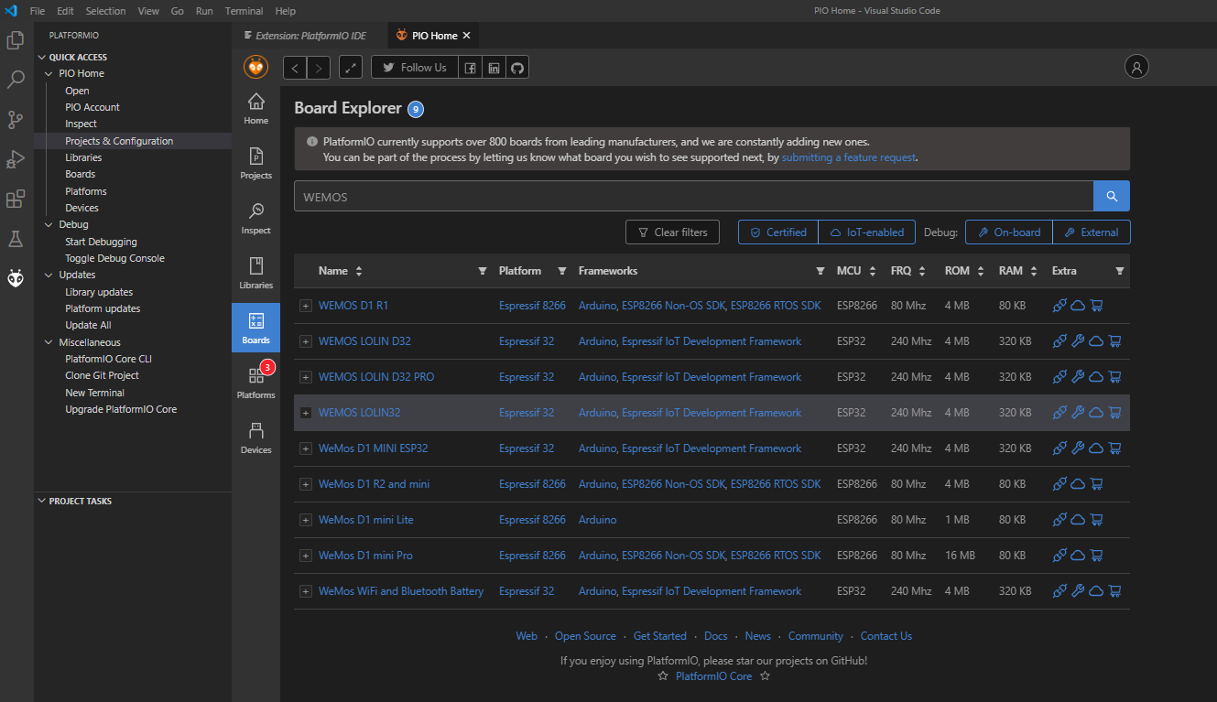
Task: Open the submitting a feature request link
Action: tap(848, 157)
